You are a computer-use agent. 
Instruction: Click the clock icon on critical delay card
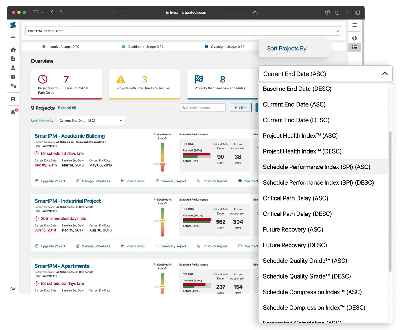[43, 79]
